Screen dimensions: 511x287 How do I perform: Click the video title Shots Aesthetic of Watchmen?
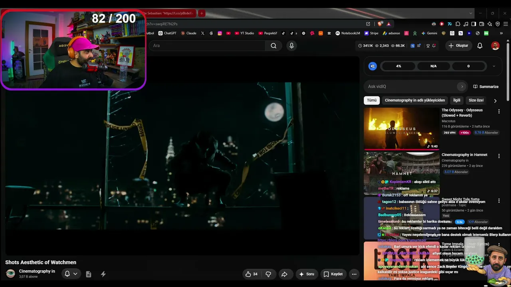pyautogui.click(x=41, y=262)
